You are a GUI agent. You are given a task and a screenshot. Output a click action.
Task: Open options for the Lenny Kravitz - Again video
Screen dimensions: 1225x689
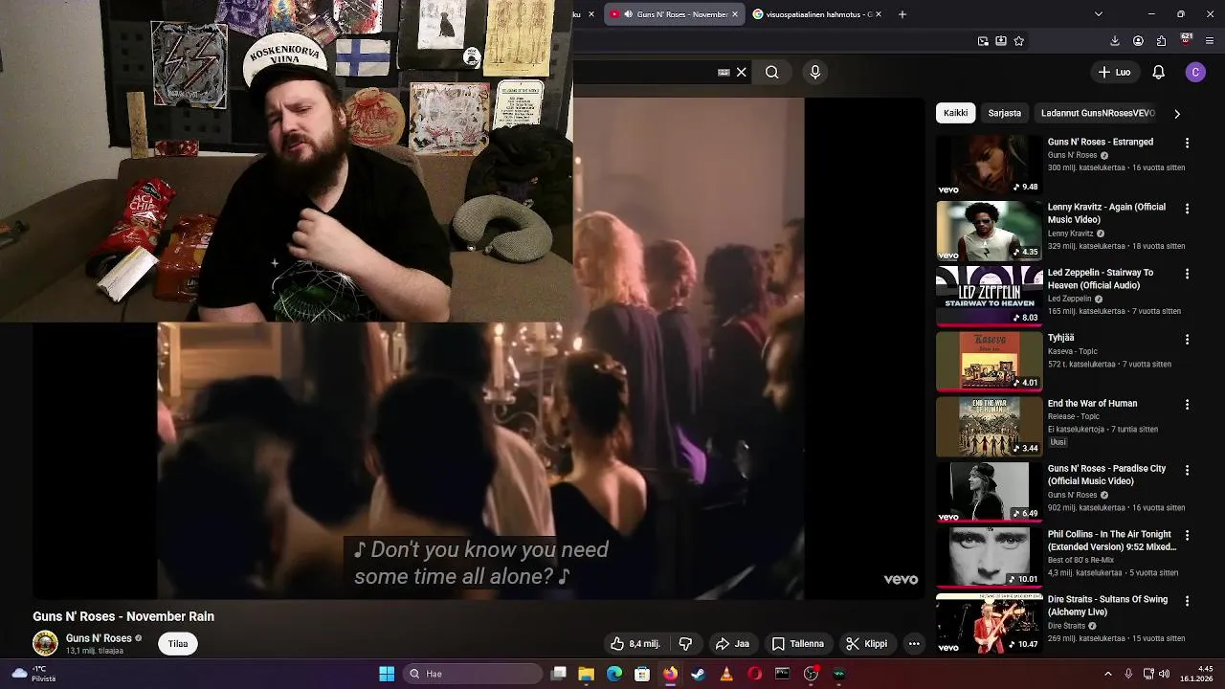[x=1187, y=208]
